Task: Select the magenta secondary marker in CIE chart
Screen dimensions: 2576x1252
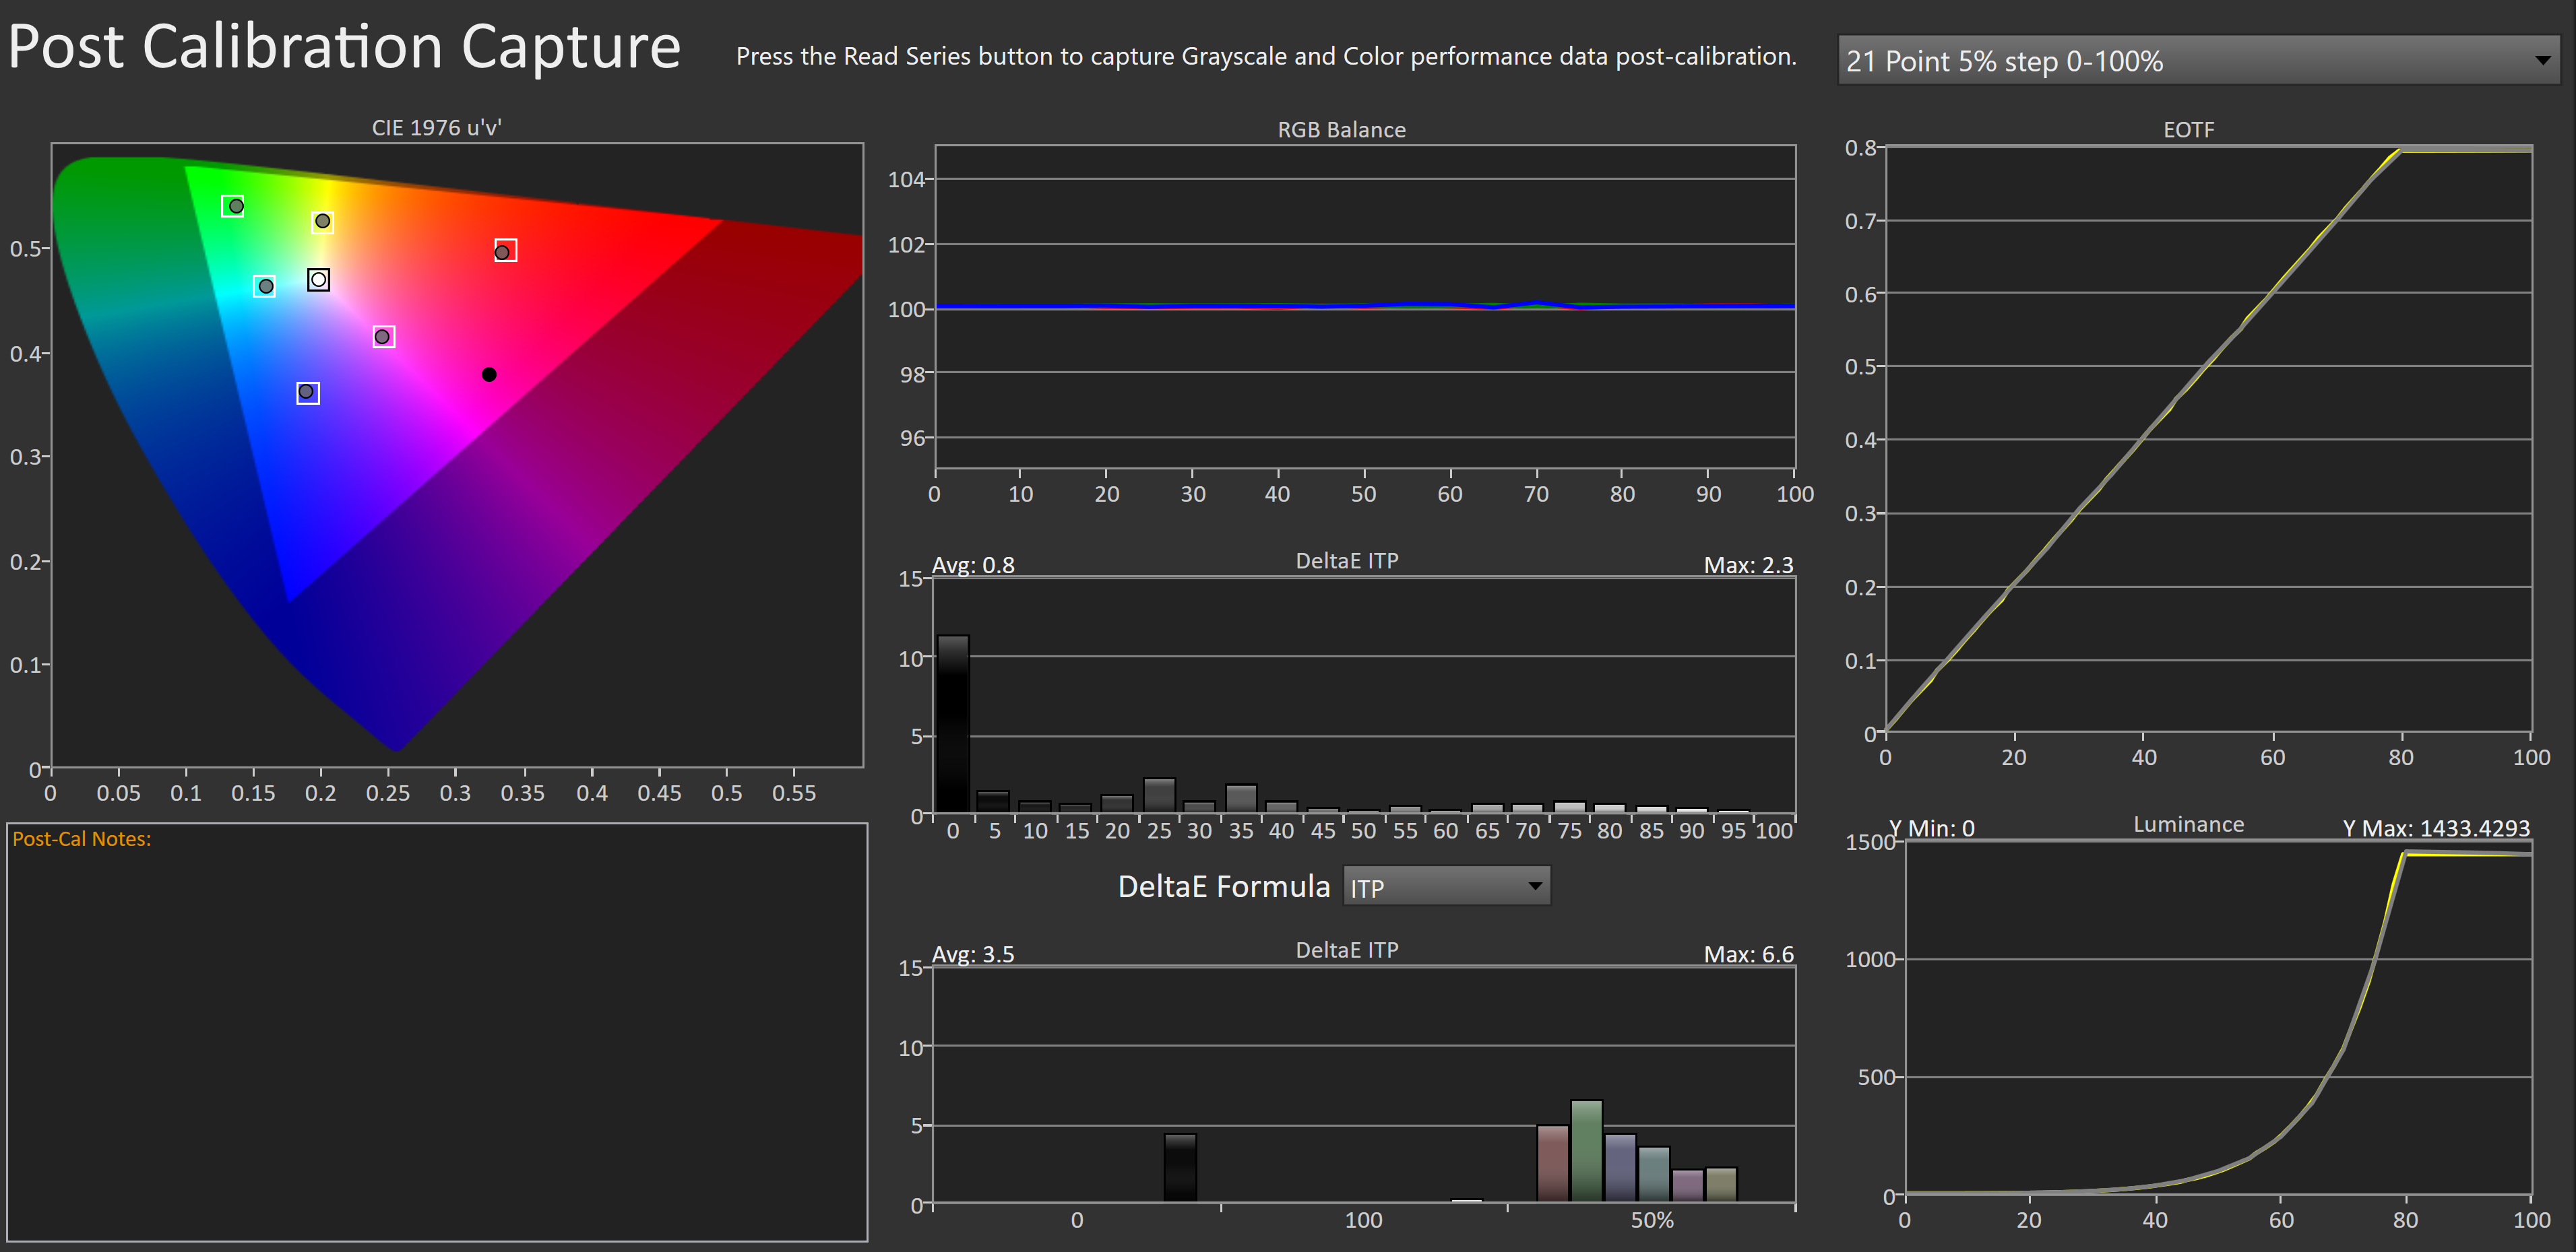Action: coord(383,337)
